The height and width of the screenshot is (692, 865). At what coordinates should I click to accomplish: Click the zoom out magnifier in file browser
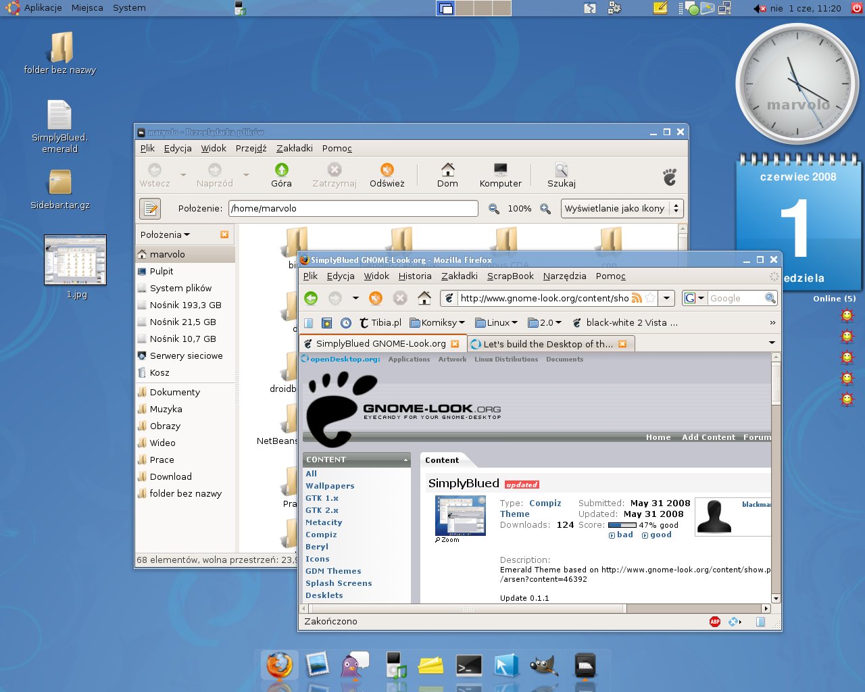click(x=494, y=209)
